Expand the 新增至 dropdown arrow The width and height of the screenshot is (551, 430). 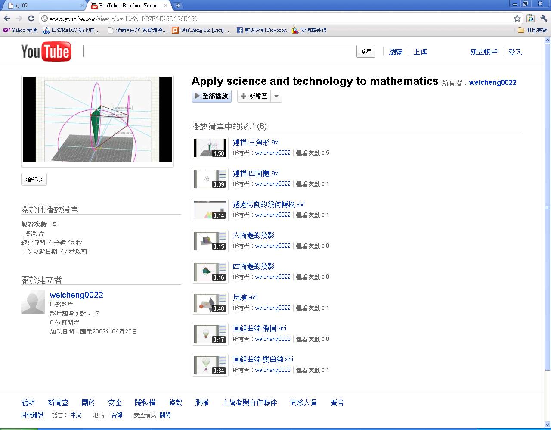(x=277, y=96)
